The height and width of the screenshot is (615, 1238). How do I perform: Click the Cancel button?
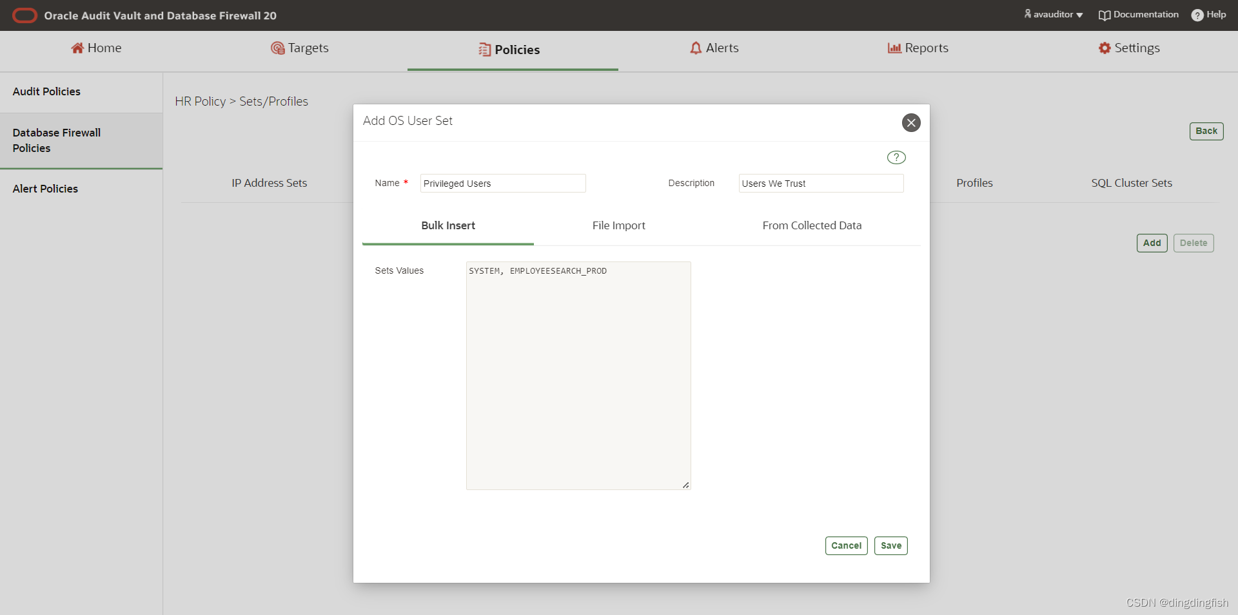[x=846, y=545]
